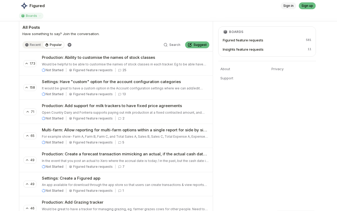
Task: Upvote the forecast transaction post
Action: [x=30, y=160]
